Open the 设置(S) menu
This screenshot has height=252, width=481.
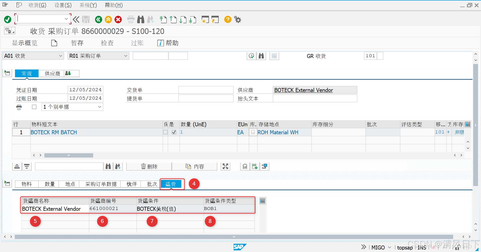coord(63,5)
